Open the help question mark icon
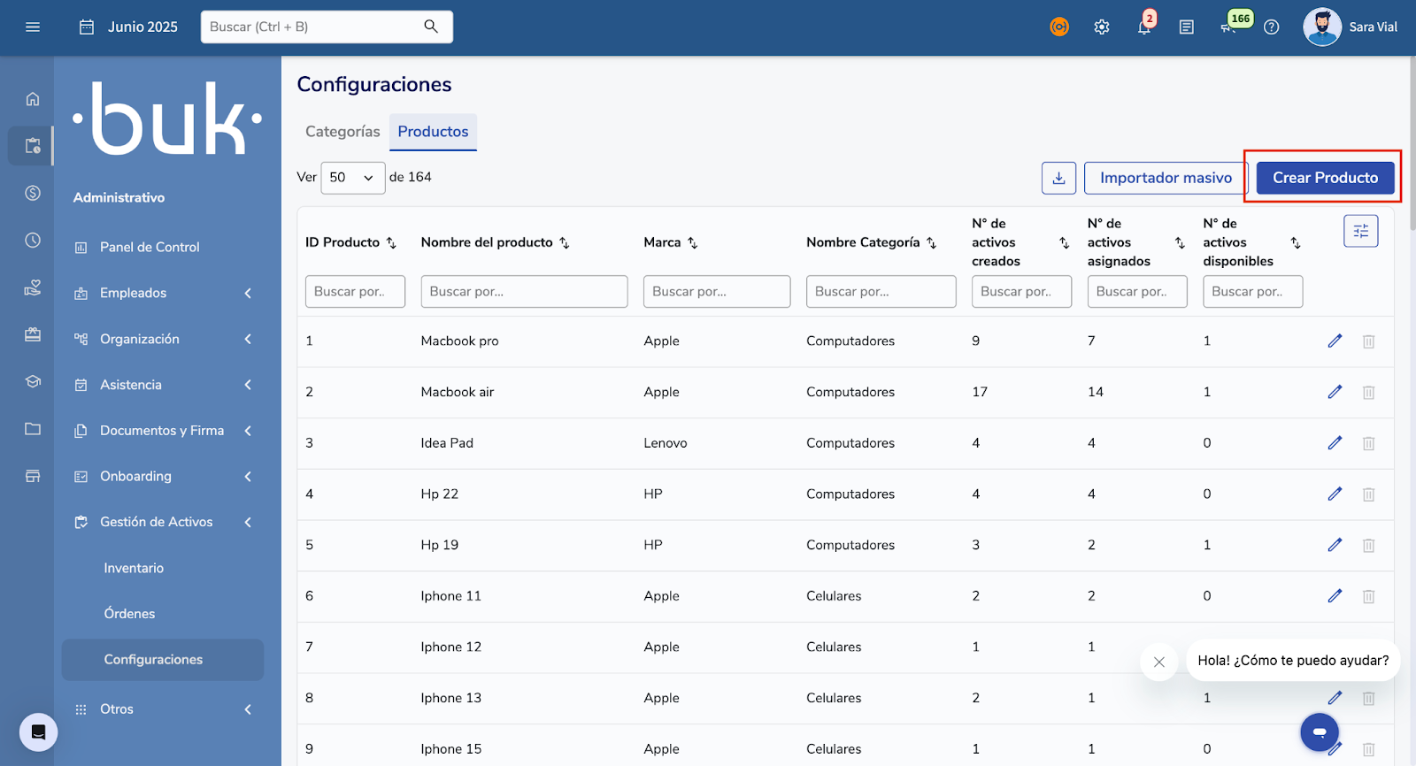 click(x=1271, y=27)
